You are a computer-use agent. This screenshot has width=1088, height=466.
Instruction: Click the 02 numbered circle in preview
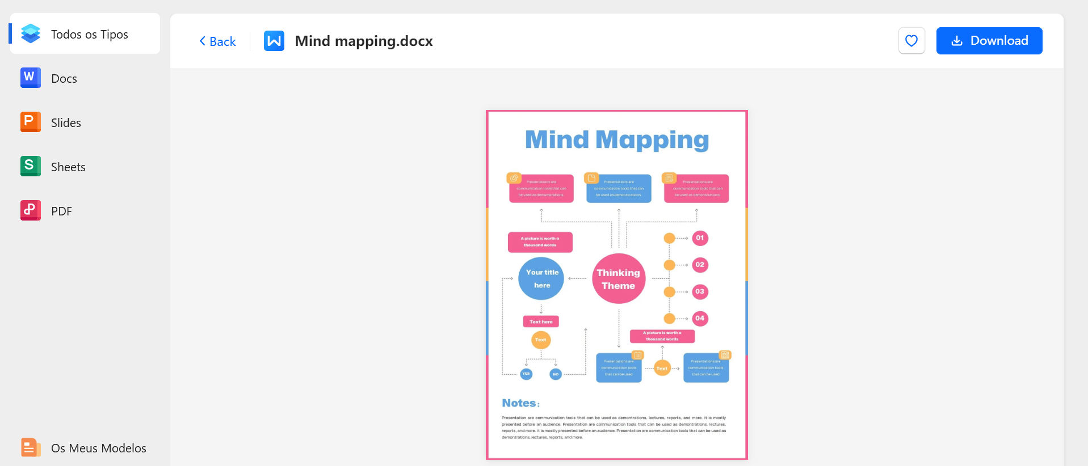(700, 265)
